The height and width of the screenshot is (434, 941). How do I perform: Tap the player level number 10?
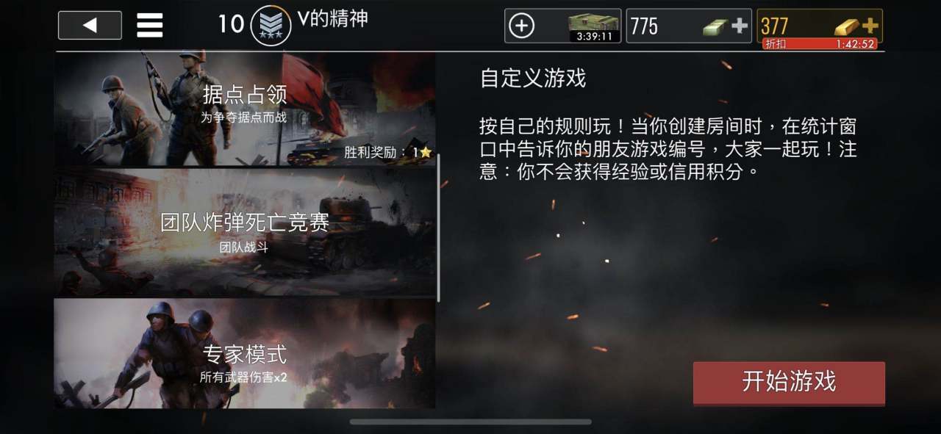pyautogui.click(x=231, y=24)
